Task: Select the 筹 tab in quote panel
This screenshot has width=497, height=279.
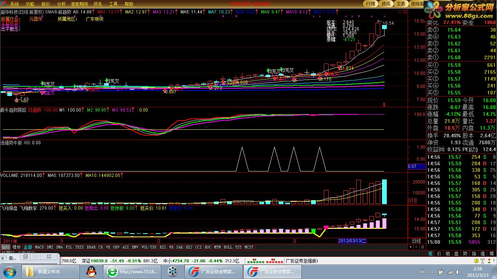Action: [x=492, y=254]
